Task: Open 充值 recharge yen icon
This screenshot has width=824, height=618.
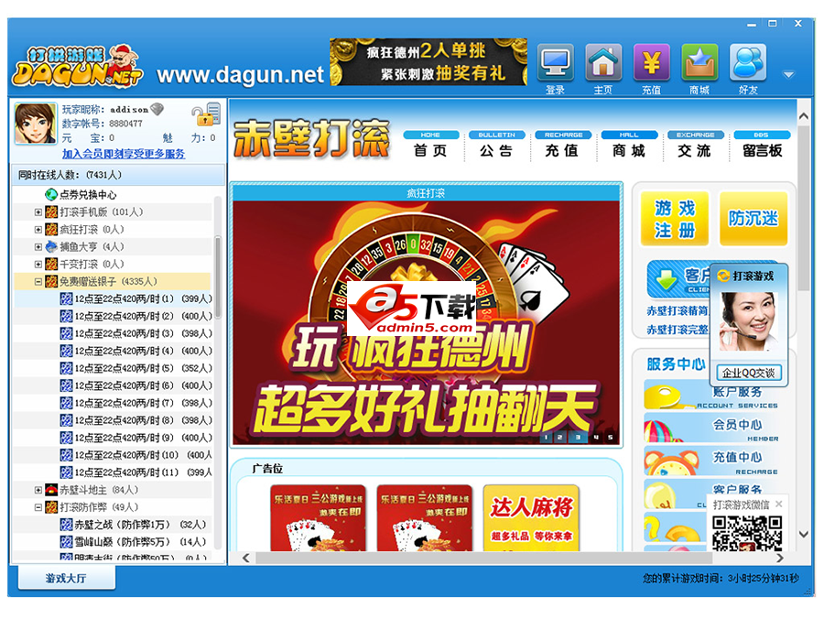Action: tap(651, 62)
